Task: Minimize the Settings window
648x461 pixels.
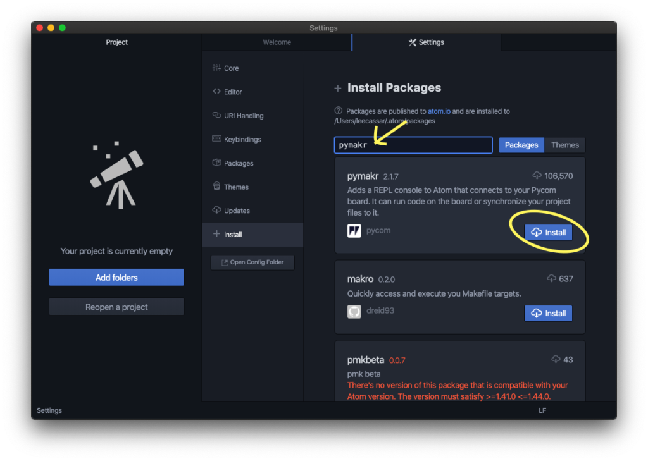Action: point(51,28)
